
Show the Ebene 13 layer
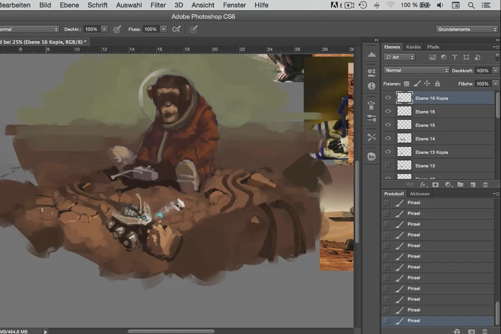(388, 165)
